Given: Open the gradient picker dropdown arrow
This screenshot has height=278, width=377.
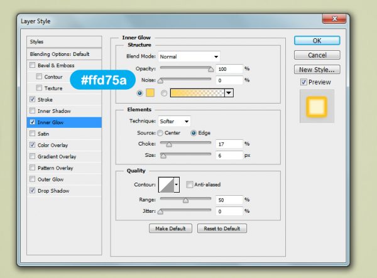Looking at the screenshot, I should coord(229,93).
